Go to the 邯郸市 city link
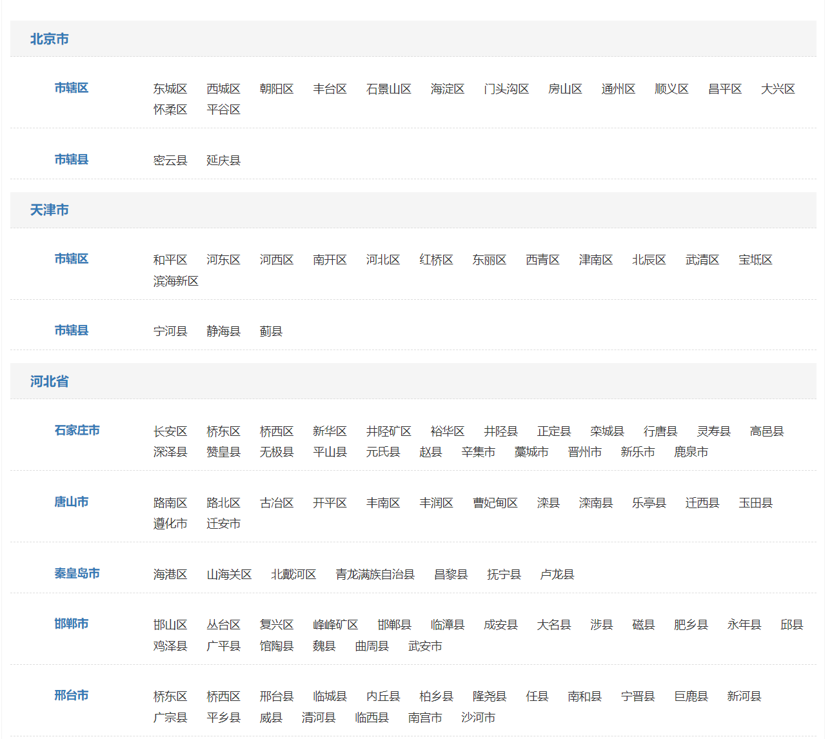This screenshot has height=739, width=832. 71,624
